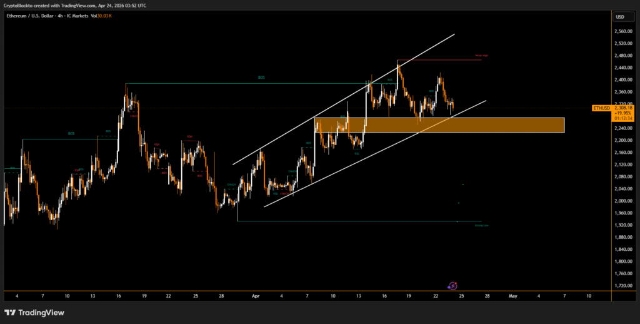Select the orange demand zone rectangle
640x324 pixels.
(439, 125)
